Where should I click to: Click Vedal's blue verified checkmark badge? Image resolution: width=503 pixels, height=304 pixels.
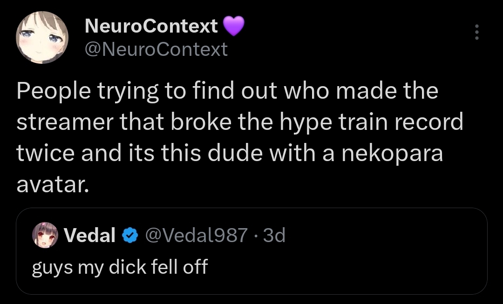click(130, 236)
